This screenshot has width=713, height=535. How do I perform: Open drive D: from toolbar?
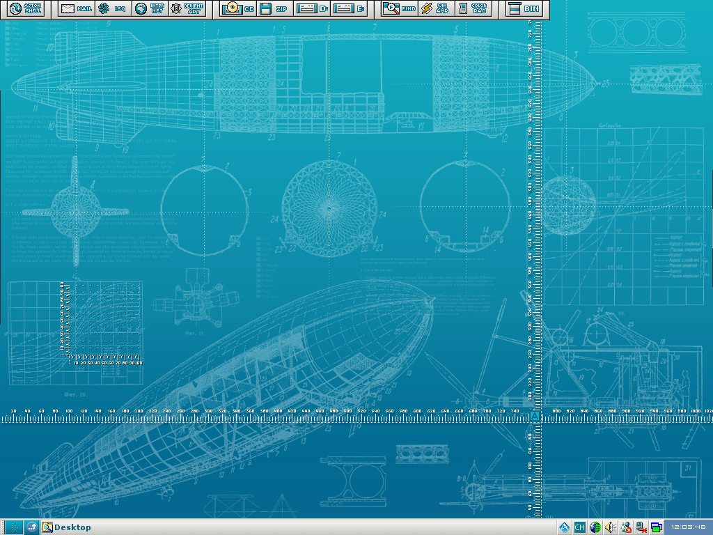click(x=312, y=9)
